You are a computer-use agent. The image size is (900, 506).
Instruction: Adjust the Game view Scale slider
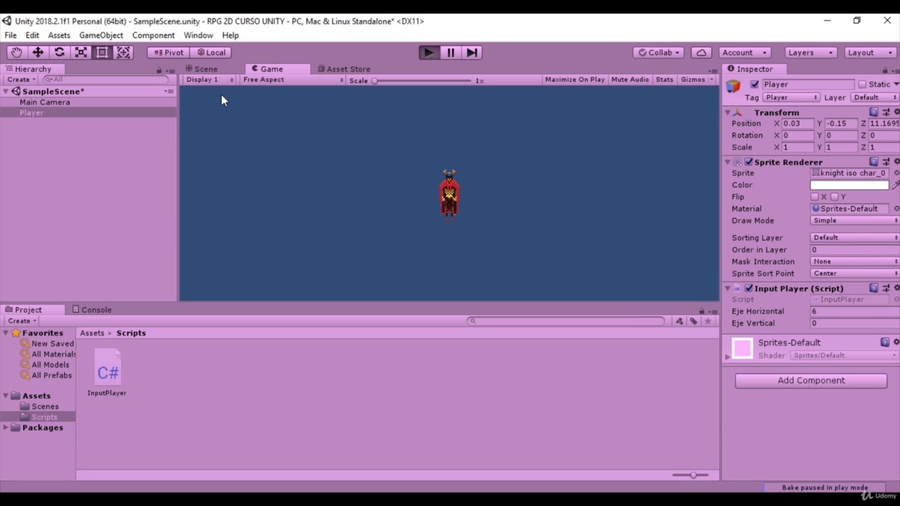coord(421,81)
